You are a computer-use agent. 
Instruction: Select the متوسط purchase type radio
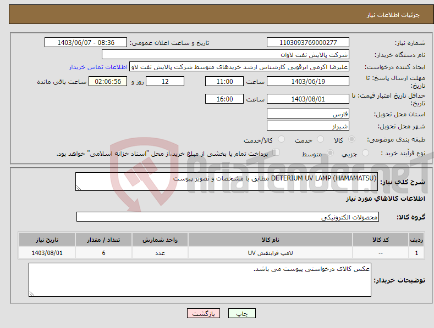330,152
